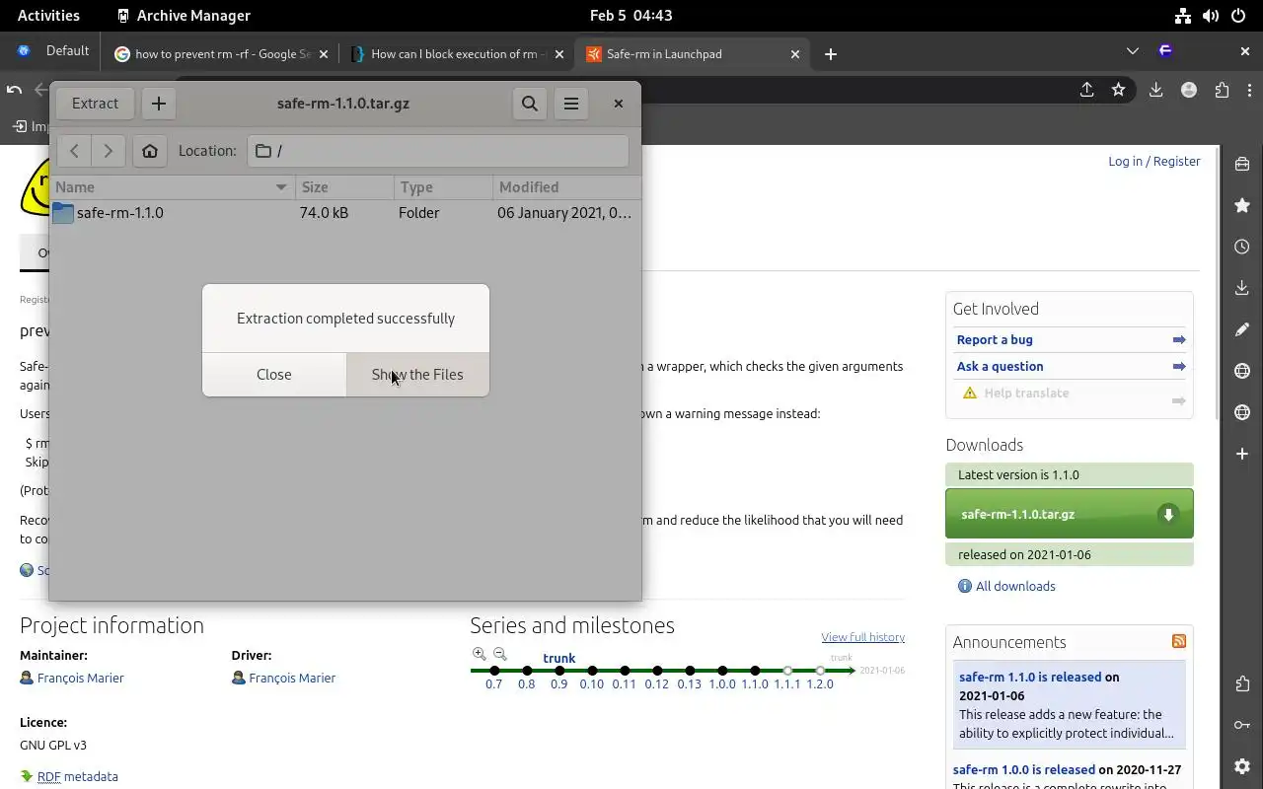Screen dimensions: 1263x789
Task: Expand the browser tab list dropdown
Action: coord(1133,51)
